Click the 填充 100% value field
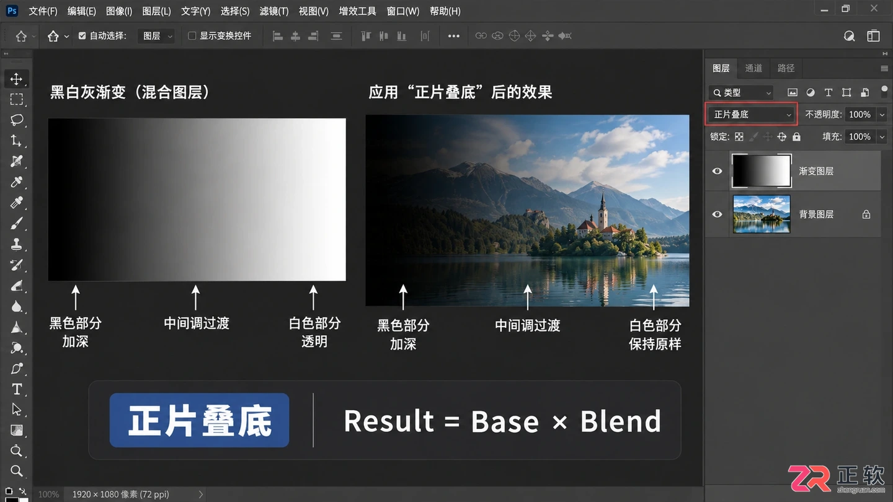893x502 pixels. tap(860, 137)
